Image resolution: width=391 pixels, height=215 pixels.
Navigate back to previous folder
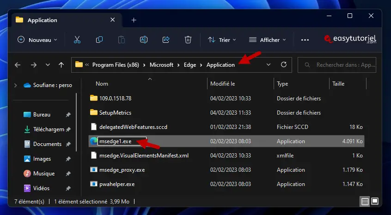(x=18, y=65)
